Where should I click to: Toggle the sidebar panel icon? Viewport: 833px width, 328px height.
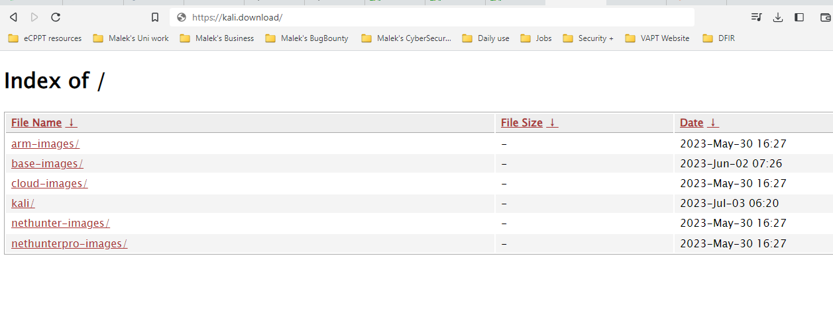(x=799, y=17)
